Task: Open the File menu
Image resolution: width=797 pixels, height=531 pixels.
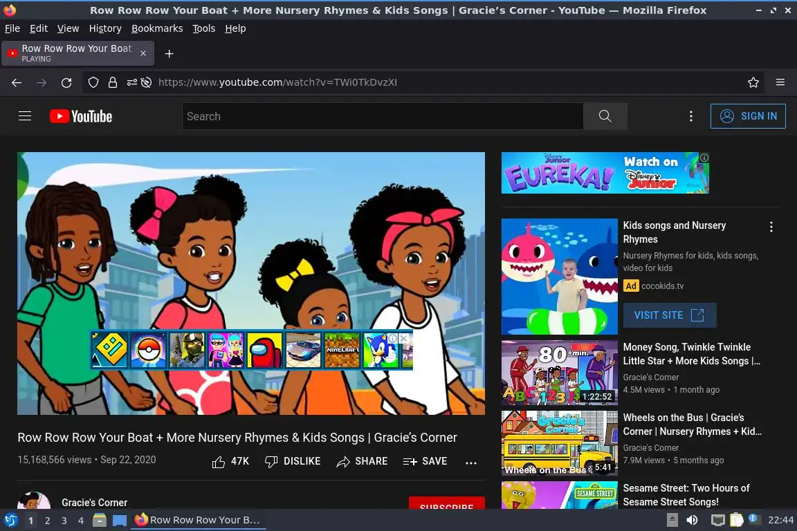Action: click(12, 28)
